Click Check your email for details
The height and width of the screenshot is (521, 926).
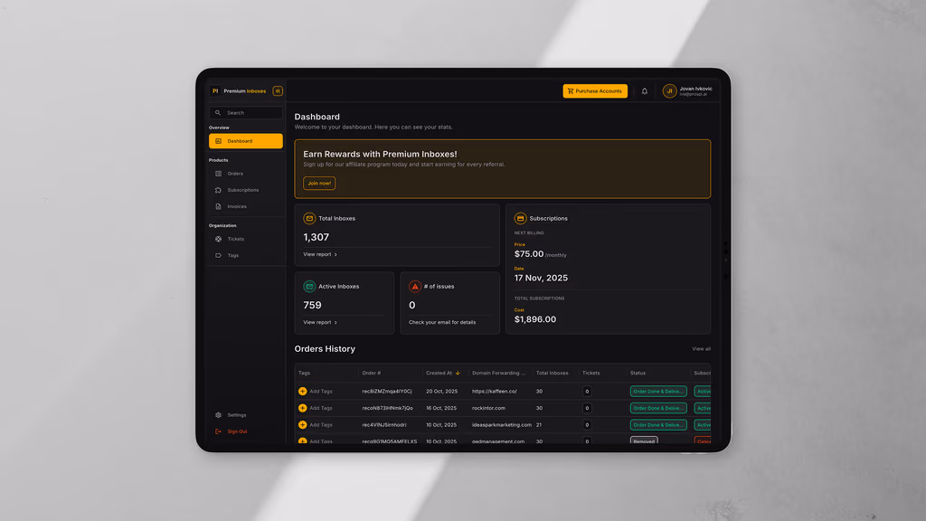pyautogui.click(x=442, y=323)
